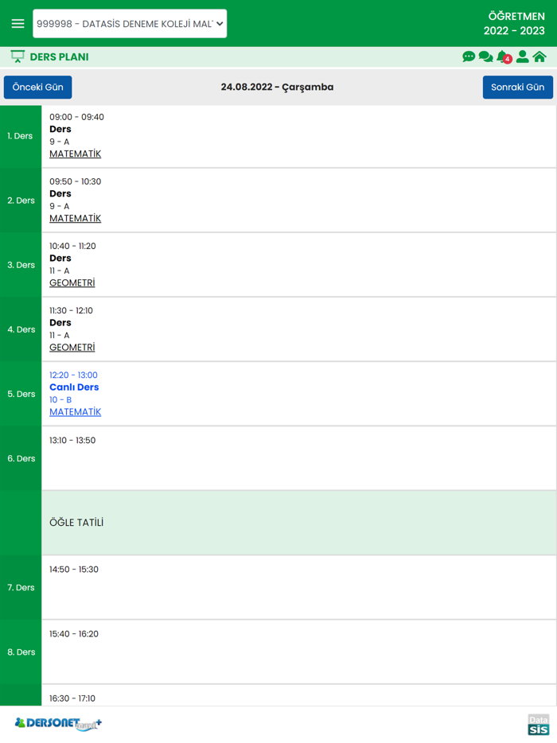This screenshot has height=743, width=557.
Task: Click the ÖĞRETMEN 2022 - 2023 label
Action: coord(514,23)
